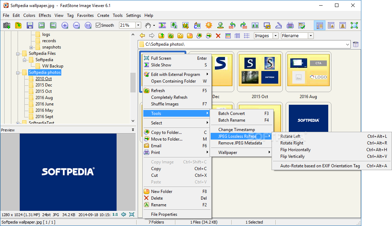The height and width of the screenshot is (226, 392).
Task: Click the Print toolbar icon
Action: 290,25
